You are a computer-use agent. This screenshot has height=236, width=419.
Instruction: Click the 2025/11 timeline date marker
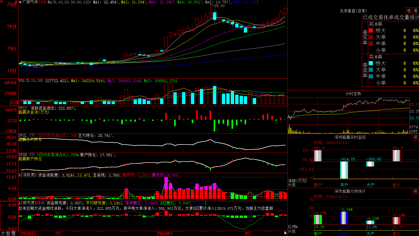(28, 233)
